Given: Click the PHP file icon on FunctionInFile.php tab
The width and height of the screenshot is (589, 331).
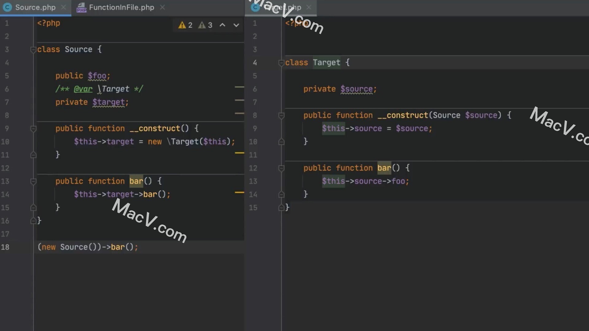Looking at the screenshot, I should 81,7.
